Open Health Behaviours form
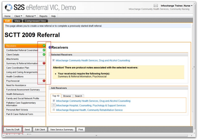The image size is (198, 140). click(25, 94)
